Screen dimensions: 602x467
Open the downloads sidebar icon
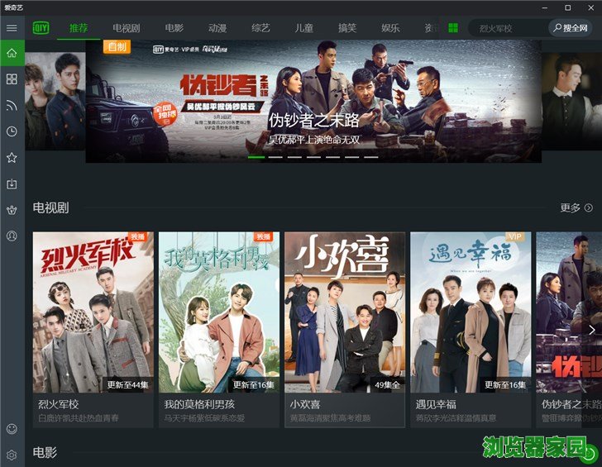coord(12,183)
